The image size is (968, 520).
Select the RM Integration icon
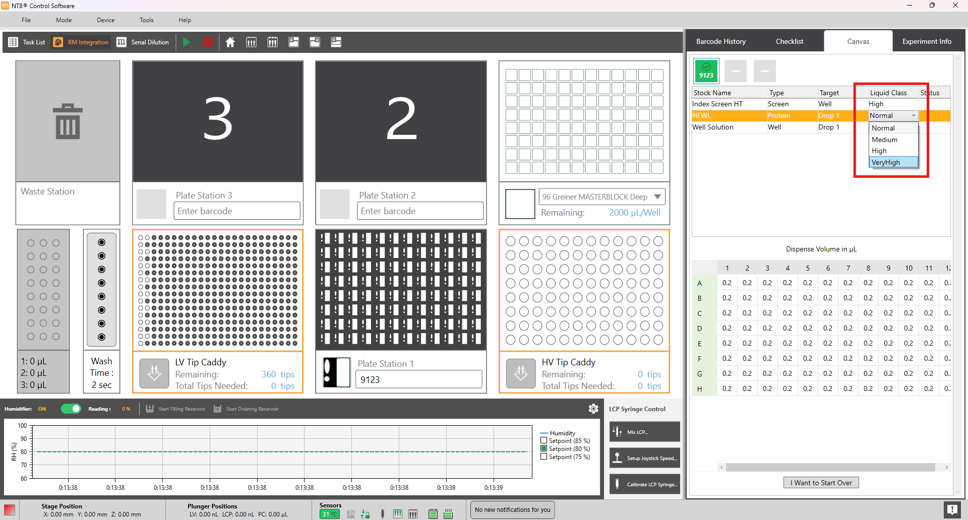58,42
